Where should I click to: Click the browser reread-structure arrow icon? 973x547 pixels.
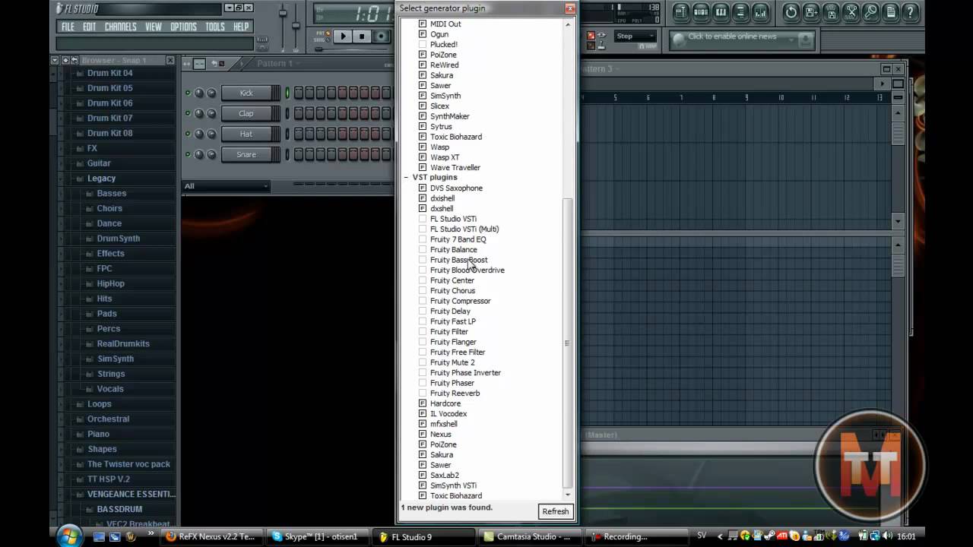click(x=74, y=61)
